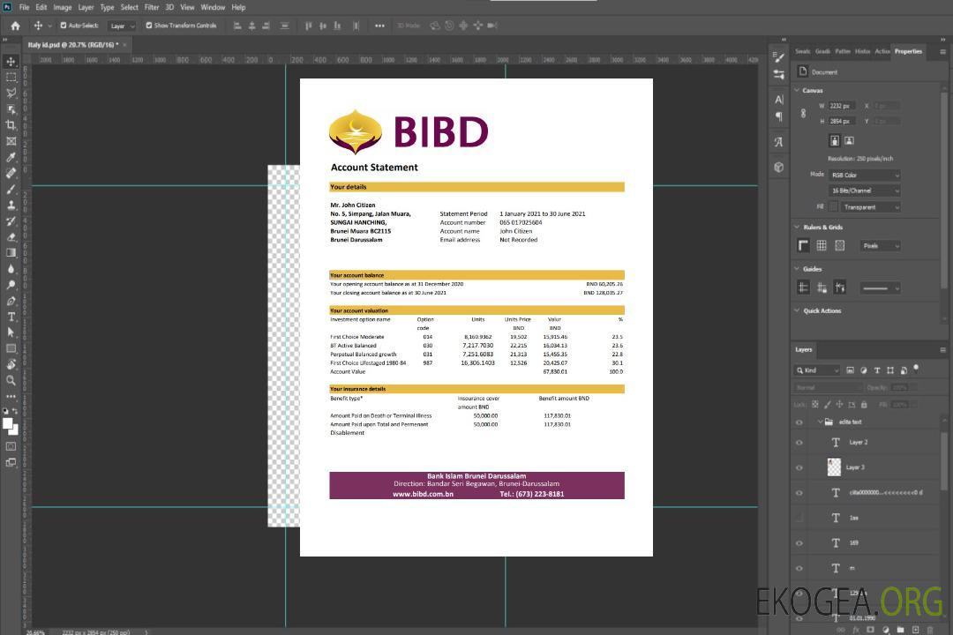Select the Move tool in the toolbox
Image resolution: width=953 pixels, height=635 pixels.
tap(11, 62)
